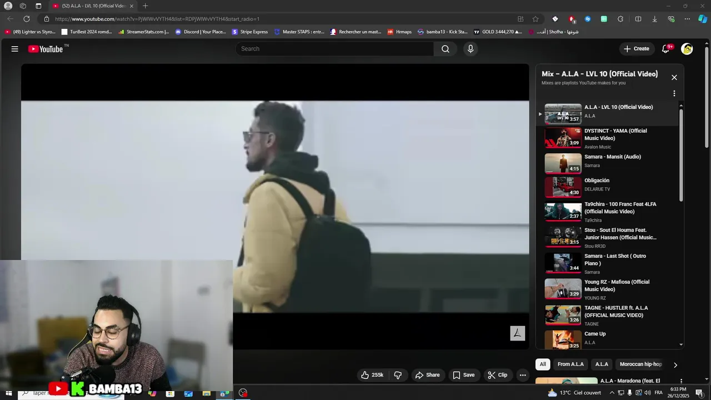Image resolution: width=711 pixels, height=400 pixels.
Task: Open Discord bookmark in favorites bar
Action: tap(201, 32)
